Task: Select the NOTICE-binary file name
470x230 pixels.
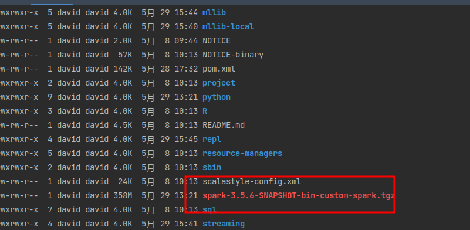Action: [233, 55]
